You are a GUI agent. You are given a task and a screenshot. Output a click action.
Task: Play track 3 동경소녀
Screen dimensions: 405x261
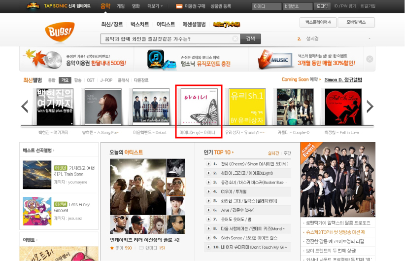click(208, 183)
